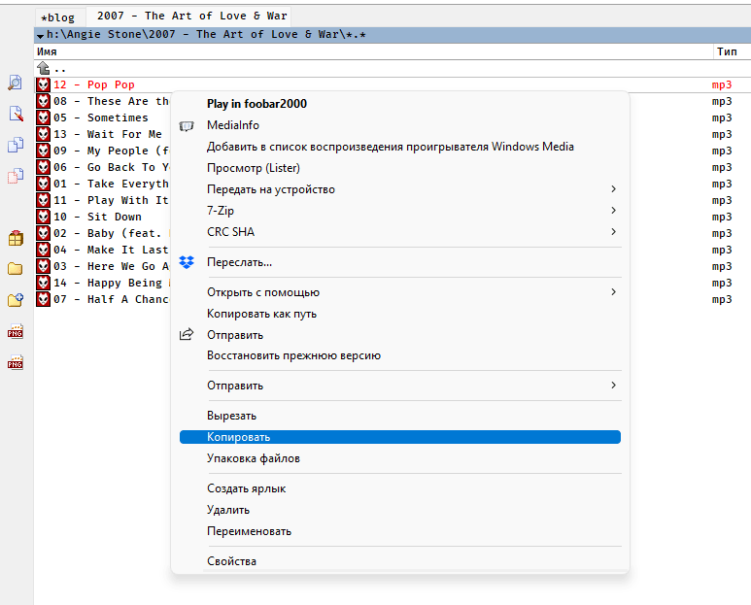The height and width of the screenshot is (605, 751).
Task: Click the new folder icon with the plus sign
Action: pos(16,300)
